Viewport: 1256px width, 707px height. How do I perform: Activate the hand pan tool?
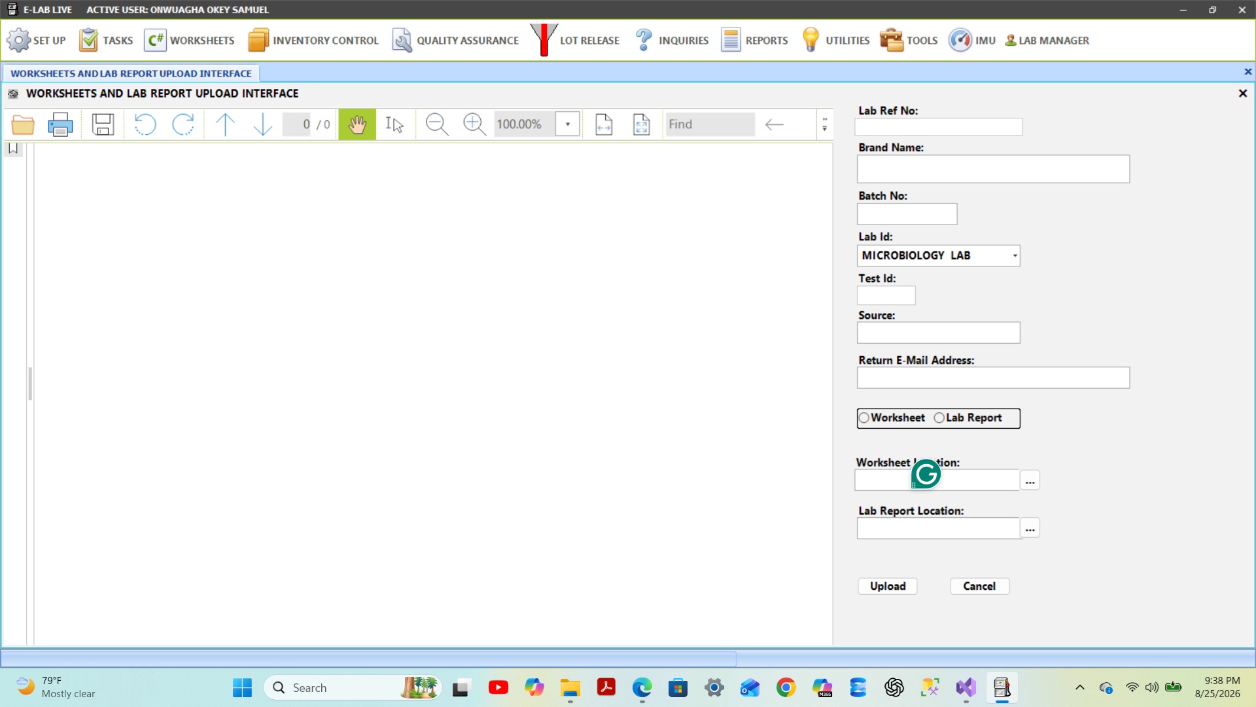357,124
